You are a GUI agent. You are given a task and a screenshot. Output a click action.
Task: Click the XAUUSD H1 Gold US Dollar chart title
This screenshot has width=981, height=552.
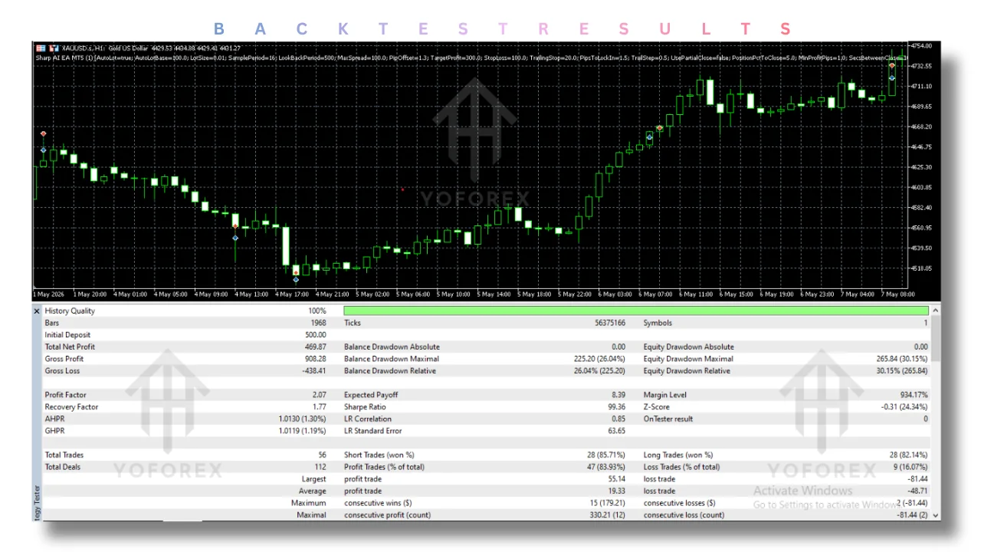click(151, 48)
